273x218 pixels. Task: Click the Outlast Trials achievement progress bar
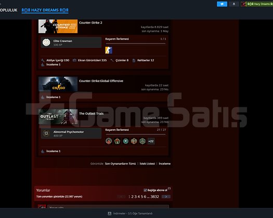(x=135, y=134)
